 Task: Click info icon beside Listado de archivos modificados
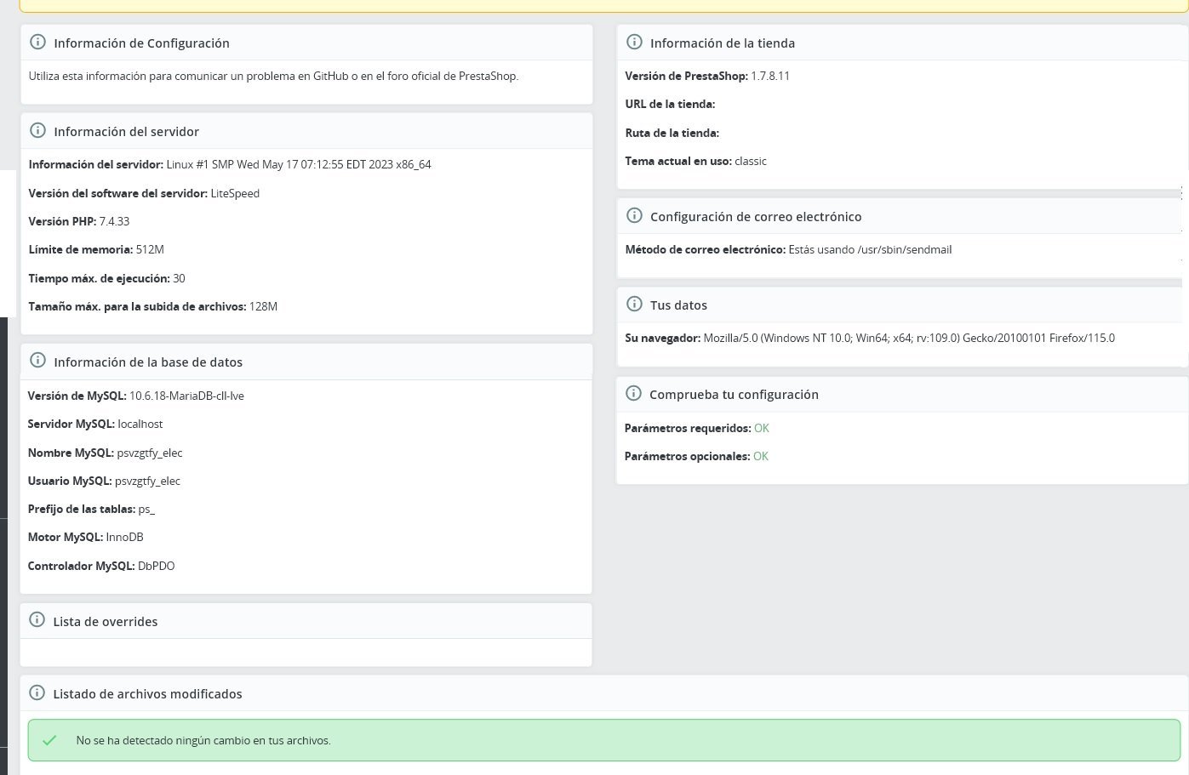pyautogui.click(x=37, y=692)
